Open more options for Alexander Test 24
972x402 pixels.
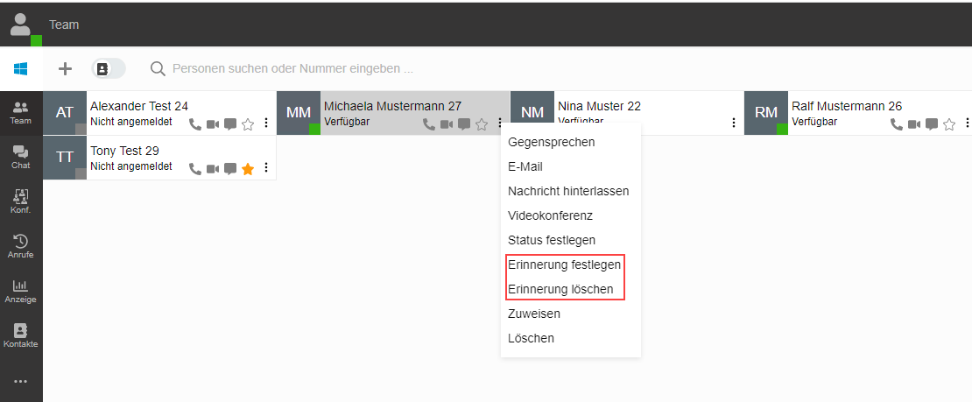coord(266,123)
